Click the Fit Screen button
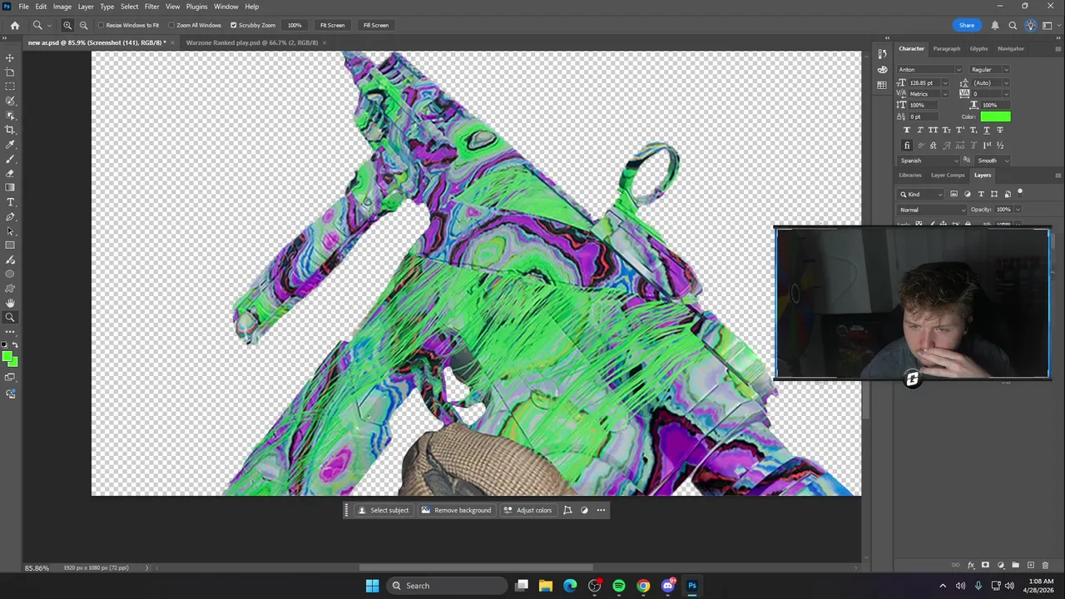1065x599 pixels. tap(332, 25)
